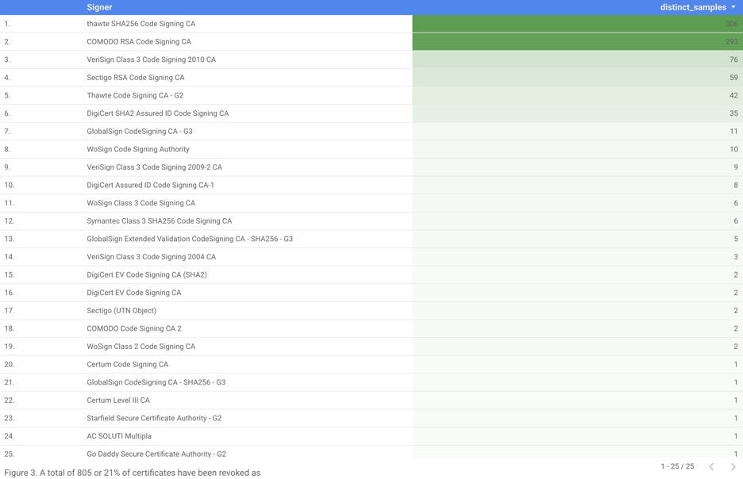
Task: Select VeriSign Class 3 Code Signing 2010 CA
Action: [151, 59]
